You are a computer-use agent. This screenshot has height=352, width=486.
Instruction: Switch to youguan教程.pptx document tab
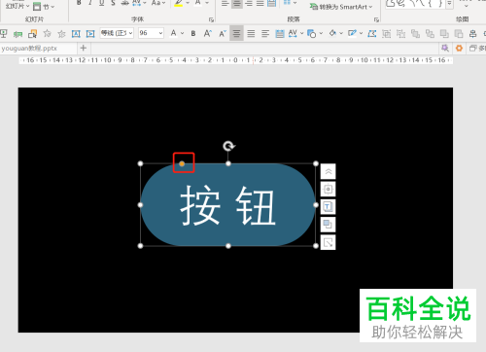(29, 49)
